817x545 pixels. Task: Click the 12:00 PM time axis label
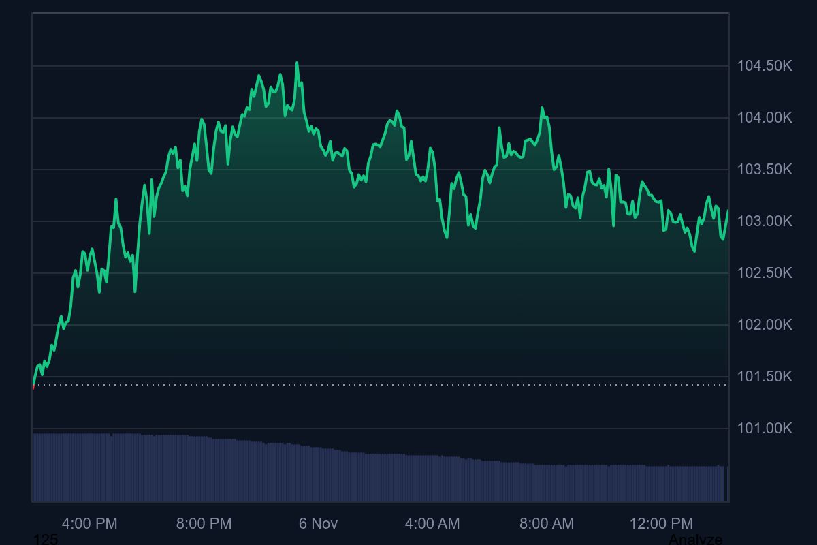tap(661, 523)
